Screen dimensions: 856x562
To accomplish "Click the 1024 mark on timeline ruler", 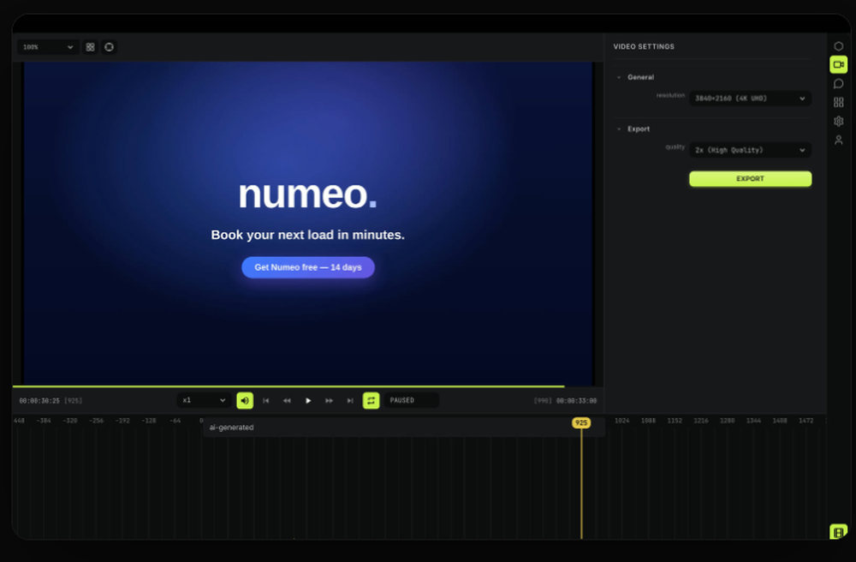I will [x=621, y=421].
